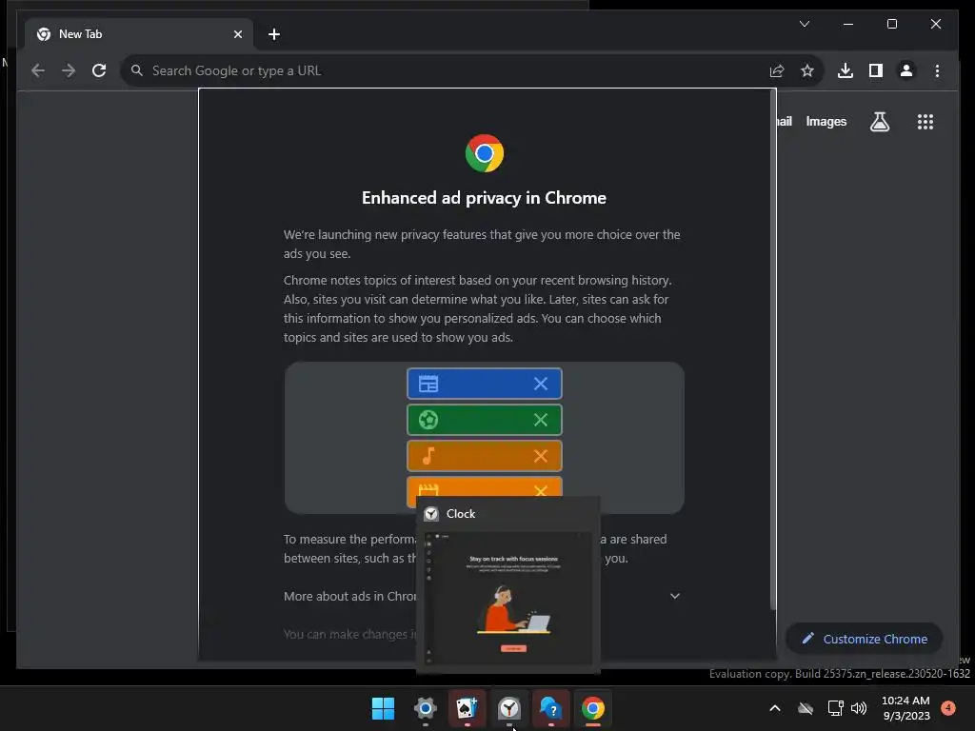This screenshot has height=731, width=975.
Task: Toggle the Chrome side panel icon
Action: pos(876,70)
